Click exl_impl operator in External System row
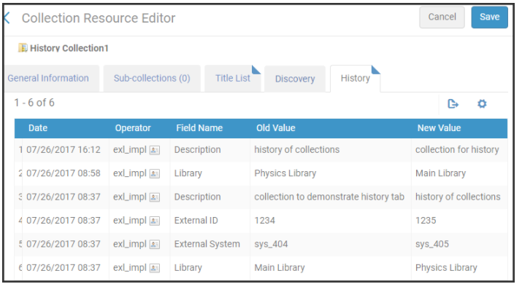 (130, 244)
